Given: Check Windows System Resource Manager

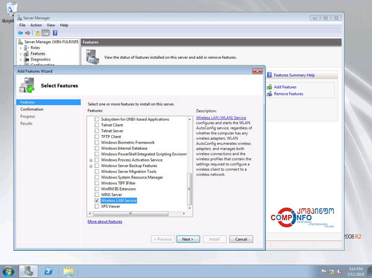Looking at the screenshot, I should click(x=97, y=177).
